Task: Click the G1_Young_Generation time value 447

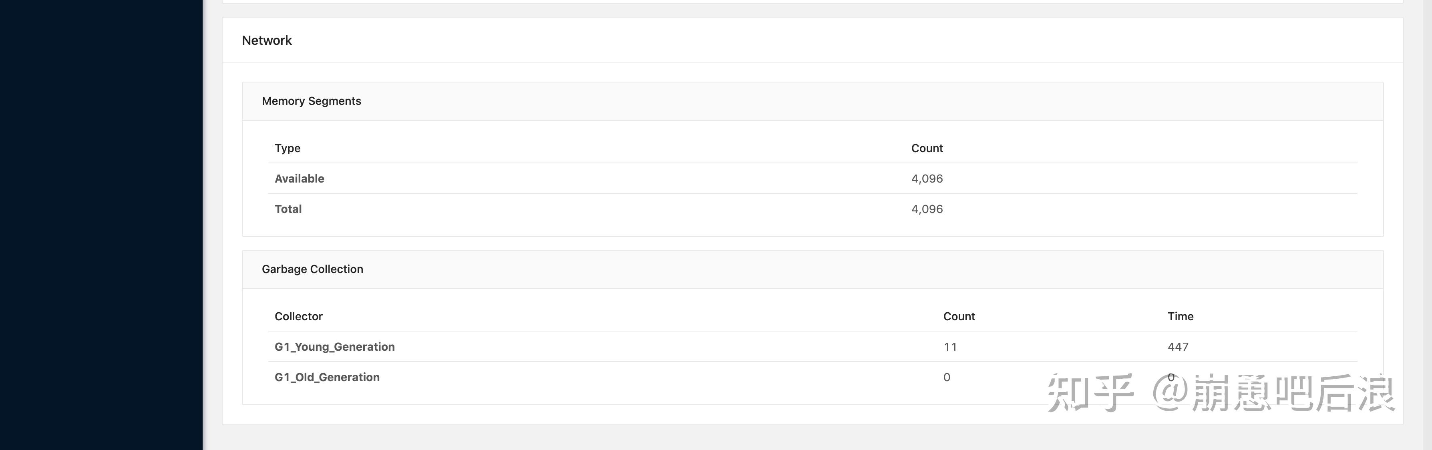Action: pyautogui.click(x=1179, y=346)
